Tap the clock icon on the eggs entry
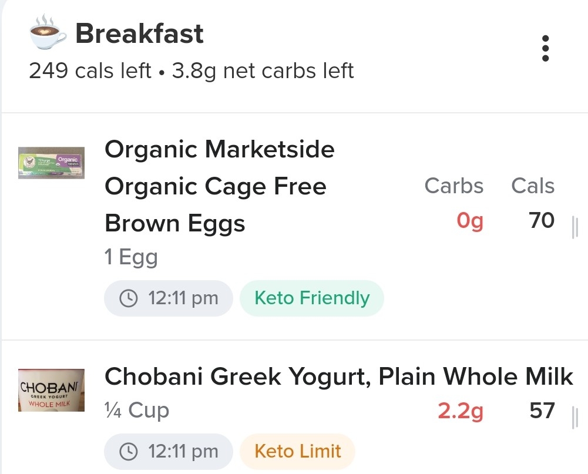 pos(128,298)
